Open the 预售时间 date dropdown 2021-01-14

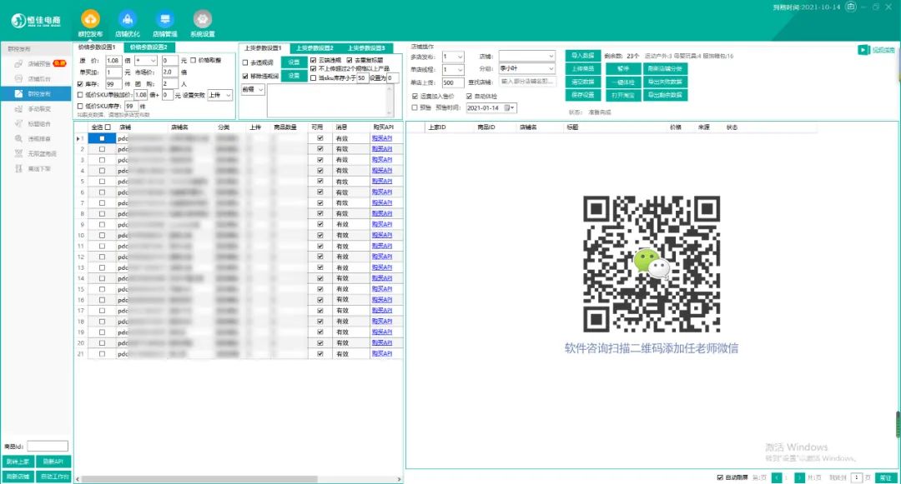tap(491, 107)
